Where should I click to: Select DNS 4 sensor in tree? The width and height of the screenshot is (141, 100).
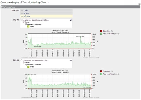click(x=32, y=26)
